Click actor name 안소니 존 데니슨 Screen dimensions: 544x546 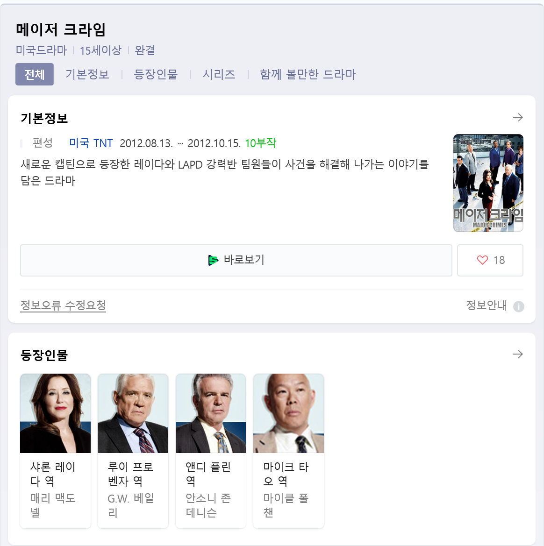[208, 505]
